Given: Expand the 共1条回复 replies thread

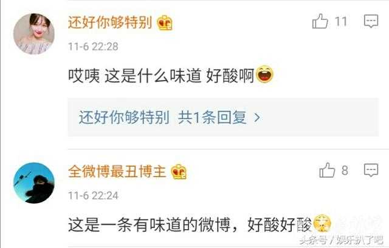Looking at the screenshot, I should click(x=223, y=117).
